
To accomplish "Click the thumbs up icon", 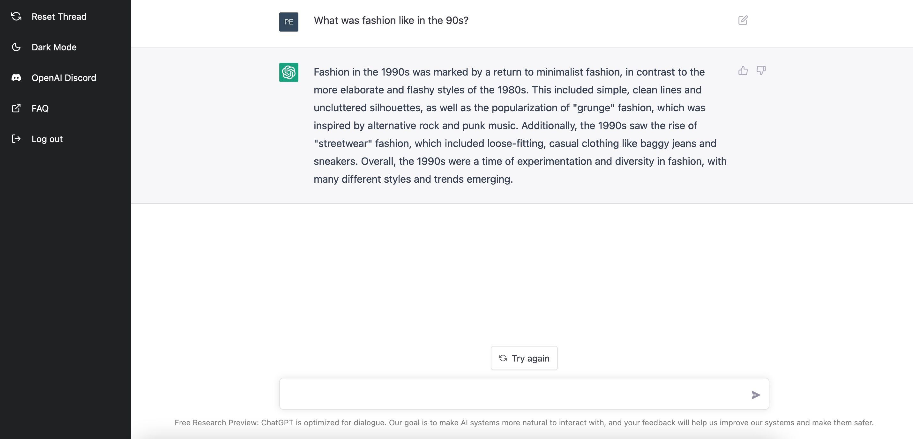I will (742, 70).
